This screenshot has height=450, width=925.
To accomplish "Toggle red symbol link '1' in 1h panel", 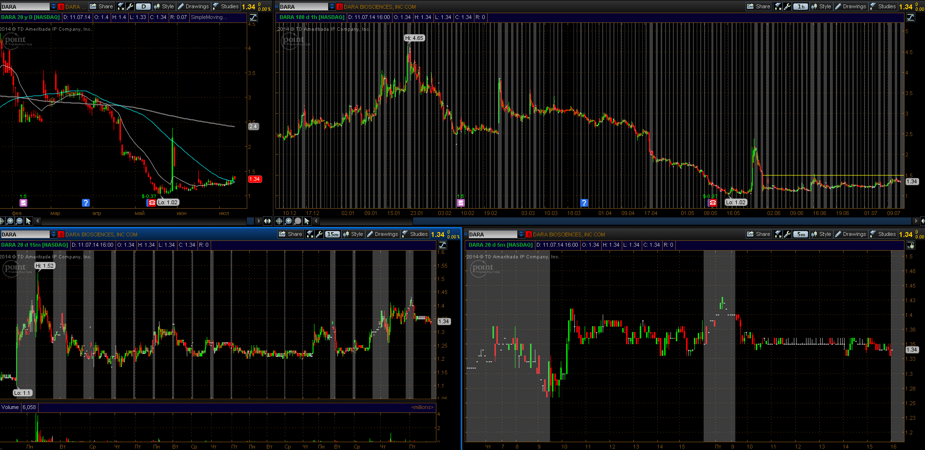I will click(340, 7).
